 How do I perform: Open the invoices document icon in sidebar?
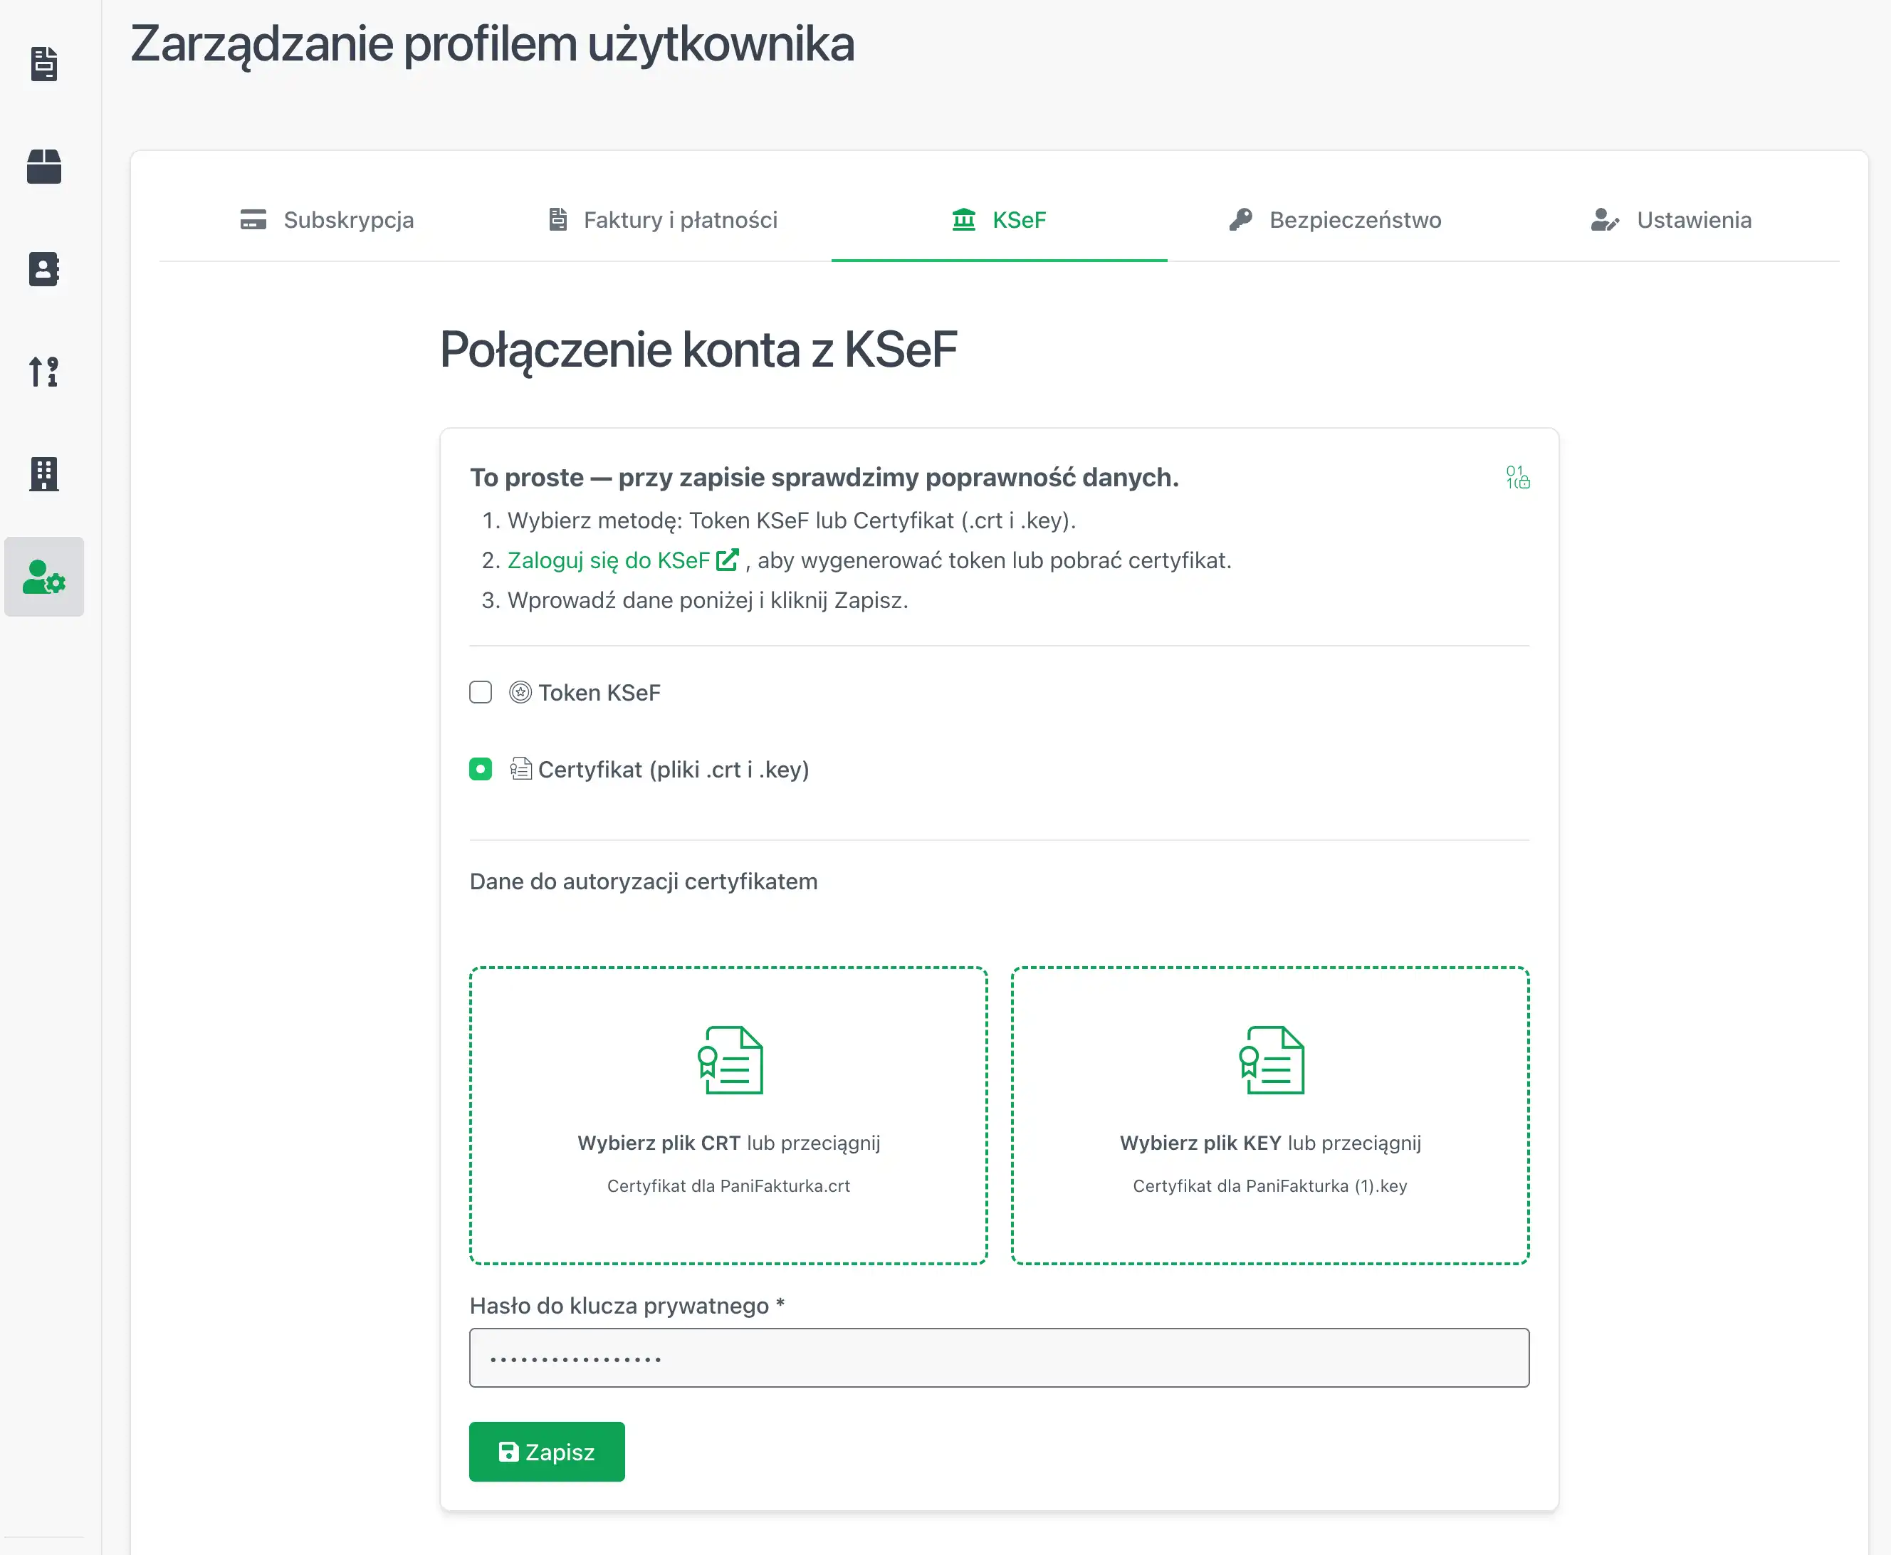[44, 63]
